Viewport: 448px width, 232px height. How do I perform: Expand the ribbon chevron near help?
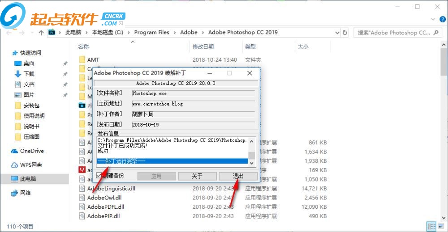[x=433, y=19]
